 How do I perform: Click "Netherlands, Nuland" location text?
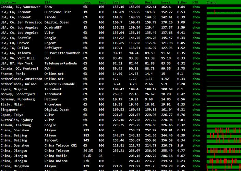coord(19,84)
